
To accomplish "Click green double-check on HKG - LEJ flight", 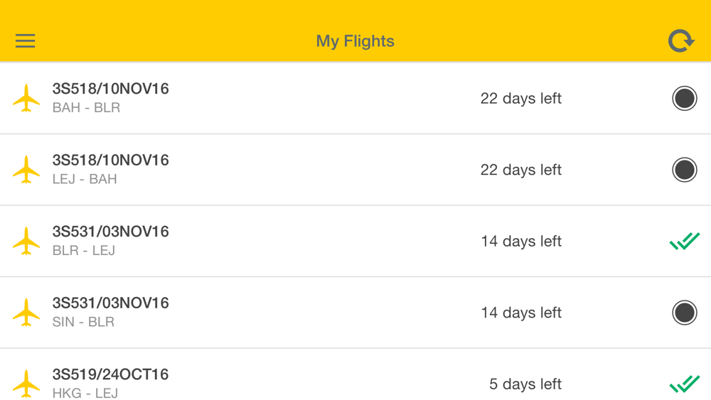I will [x=684, y=384].
